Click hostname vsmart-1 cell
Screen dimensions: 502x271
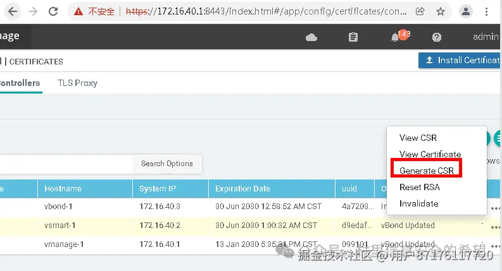coord(60,226)
